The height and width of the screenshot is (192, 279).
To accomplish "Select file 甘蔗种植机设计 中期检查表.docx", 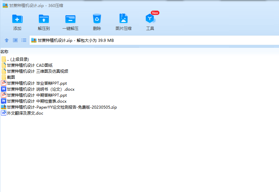I will click(34, 101).
